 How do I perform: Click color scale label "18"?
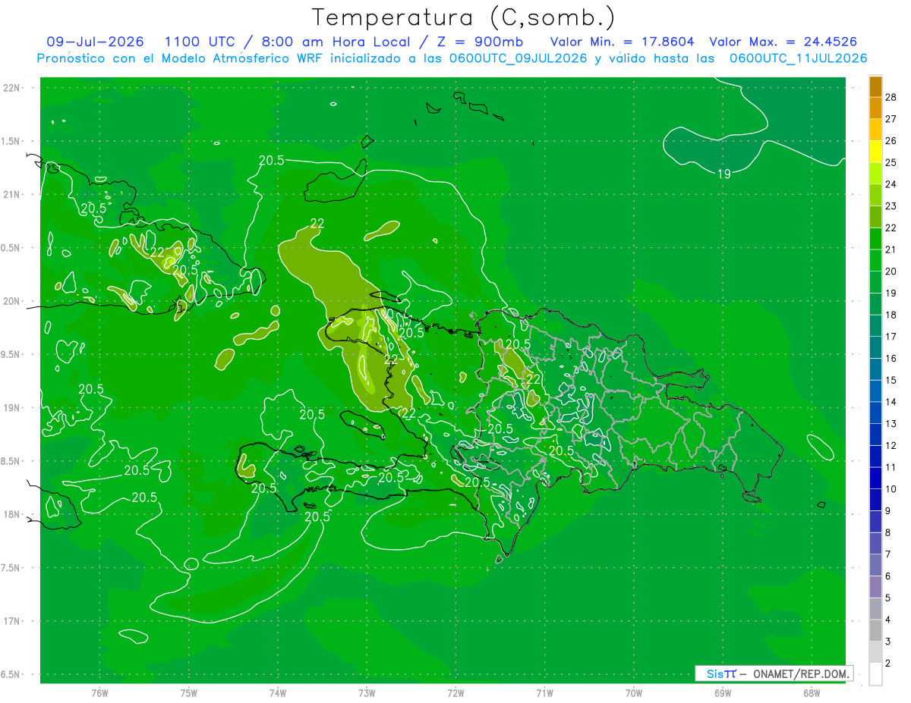[x=891, y=315]
